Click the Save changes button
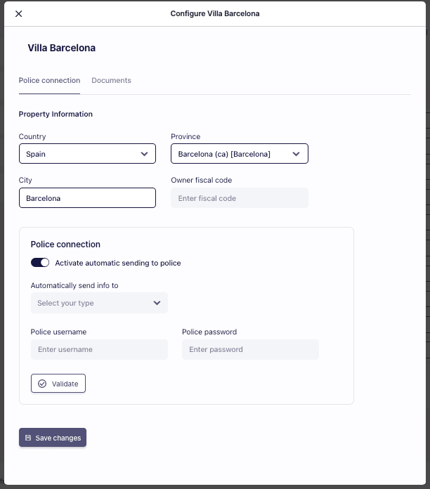 tap(53, 438)
